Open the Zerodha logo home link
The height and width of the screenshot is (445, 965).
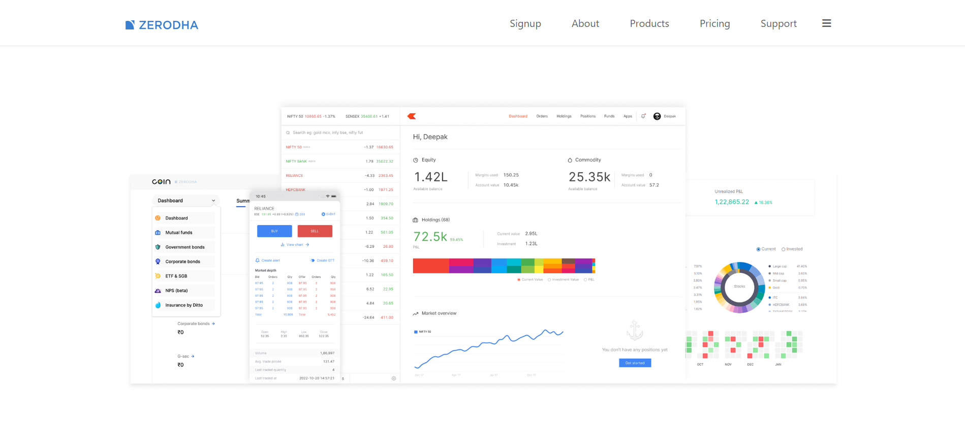tap(162, 25)
